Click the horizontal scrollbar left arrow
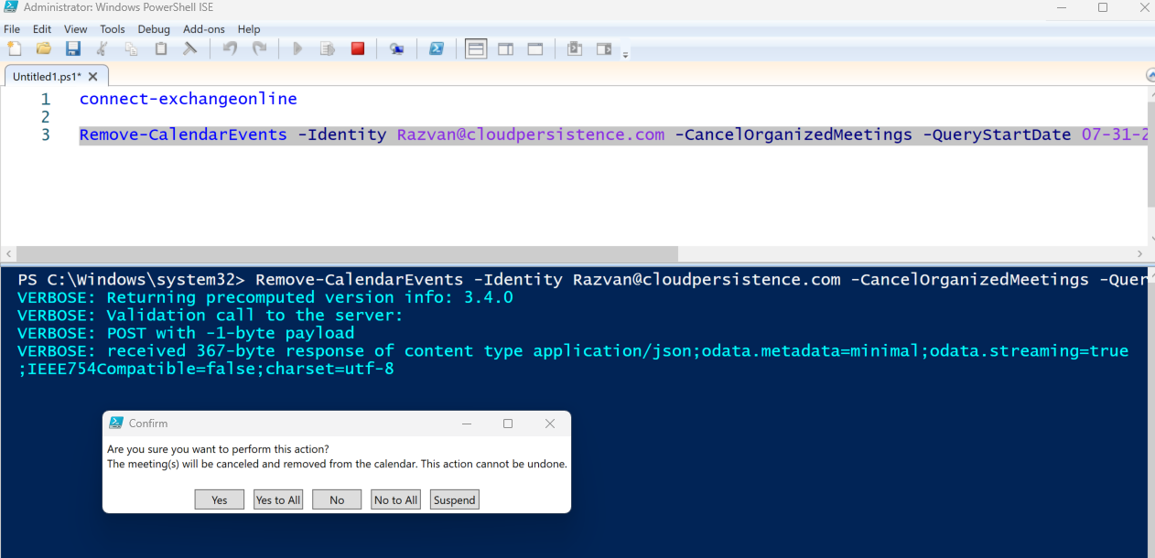Screen dimensions: 1155x558 tap(7, 254)
